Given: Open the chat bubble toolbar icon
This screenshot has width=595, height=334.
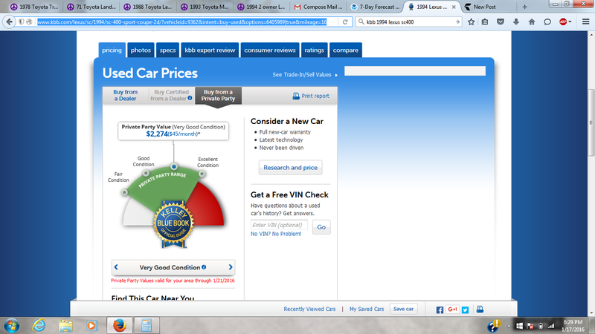Looking at the screenshot, I should click(547, 22).
